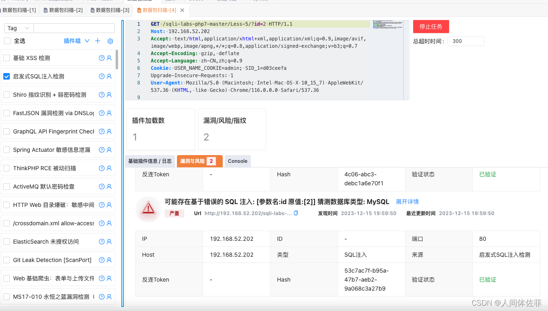
Task: Open help icon for Shiro 指纹识别 plugin
Action: [102, 95]
